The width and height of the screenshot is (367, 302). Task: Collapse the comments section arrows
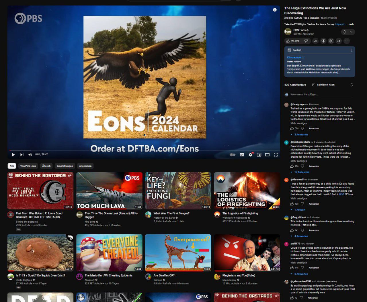tap(352, 85)
